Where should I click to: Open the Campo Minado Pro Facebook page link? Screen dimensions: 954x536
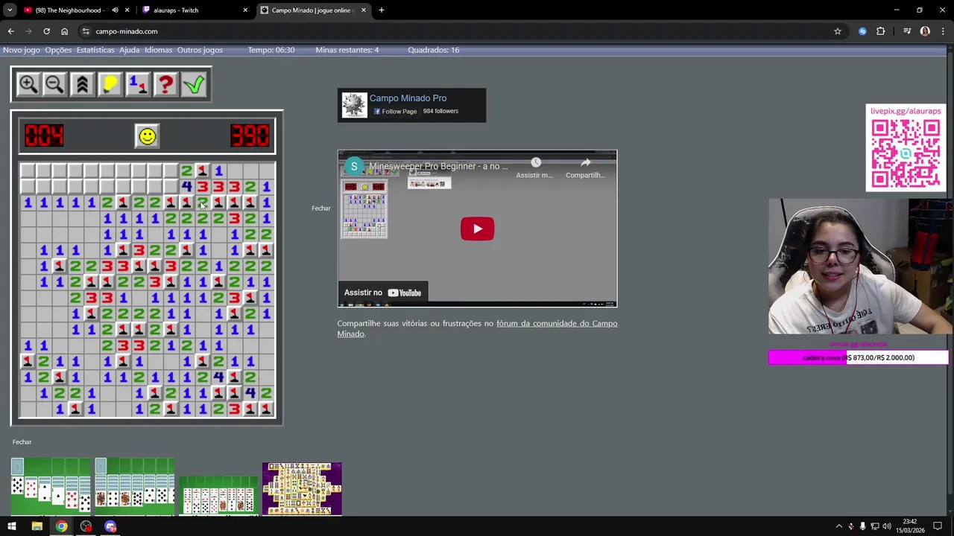click(408, 98)
